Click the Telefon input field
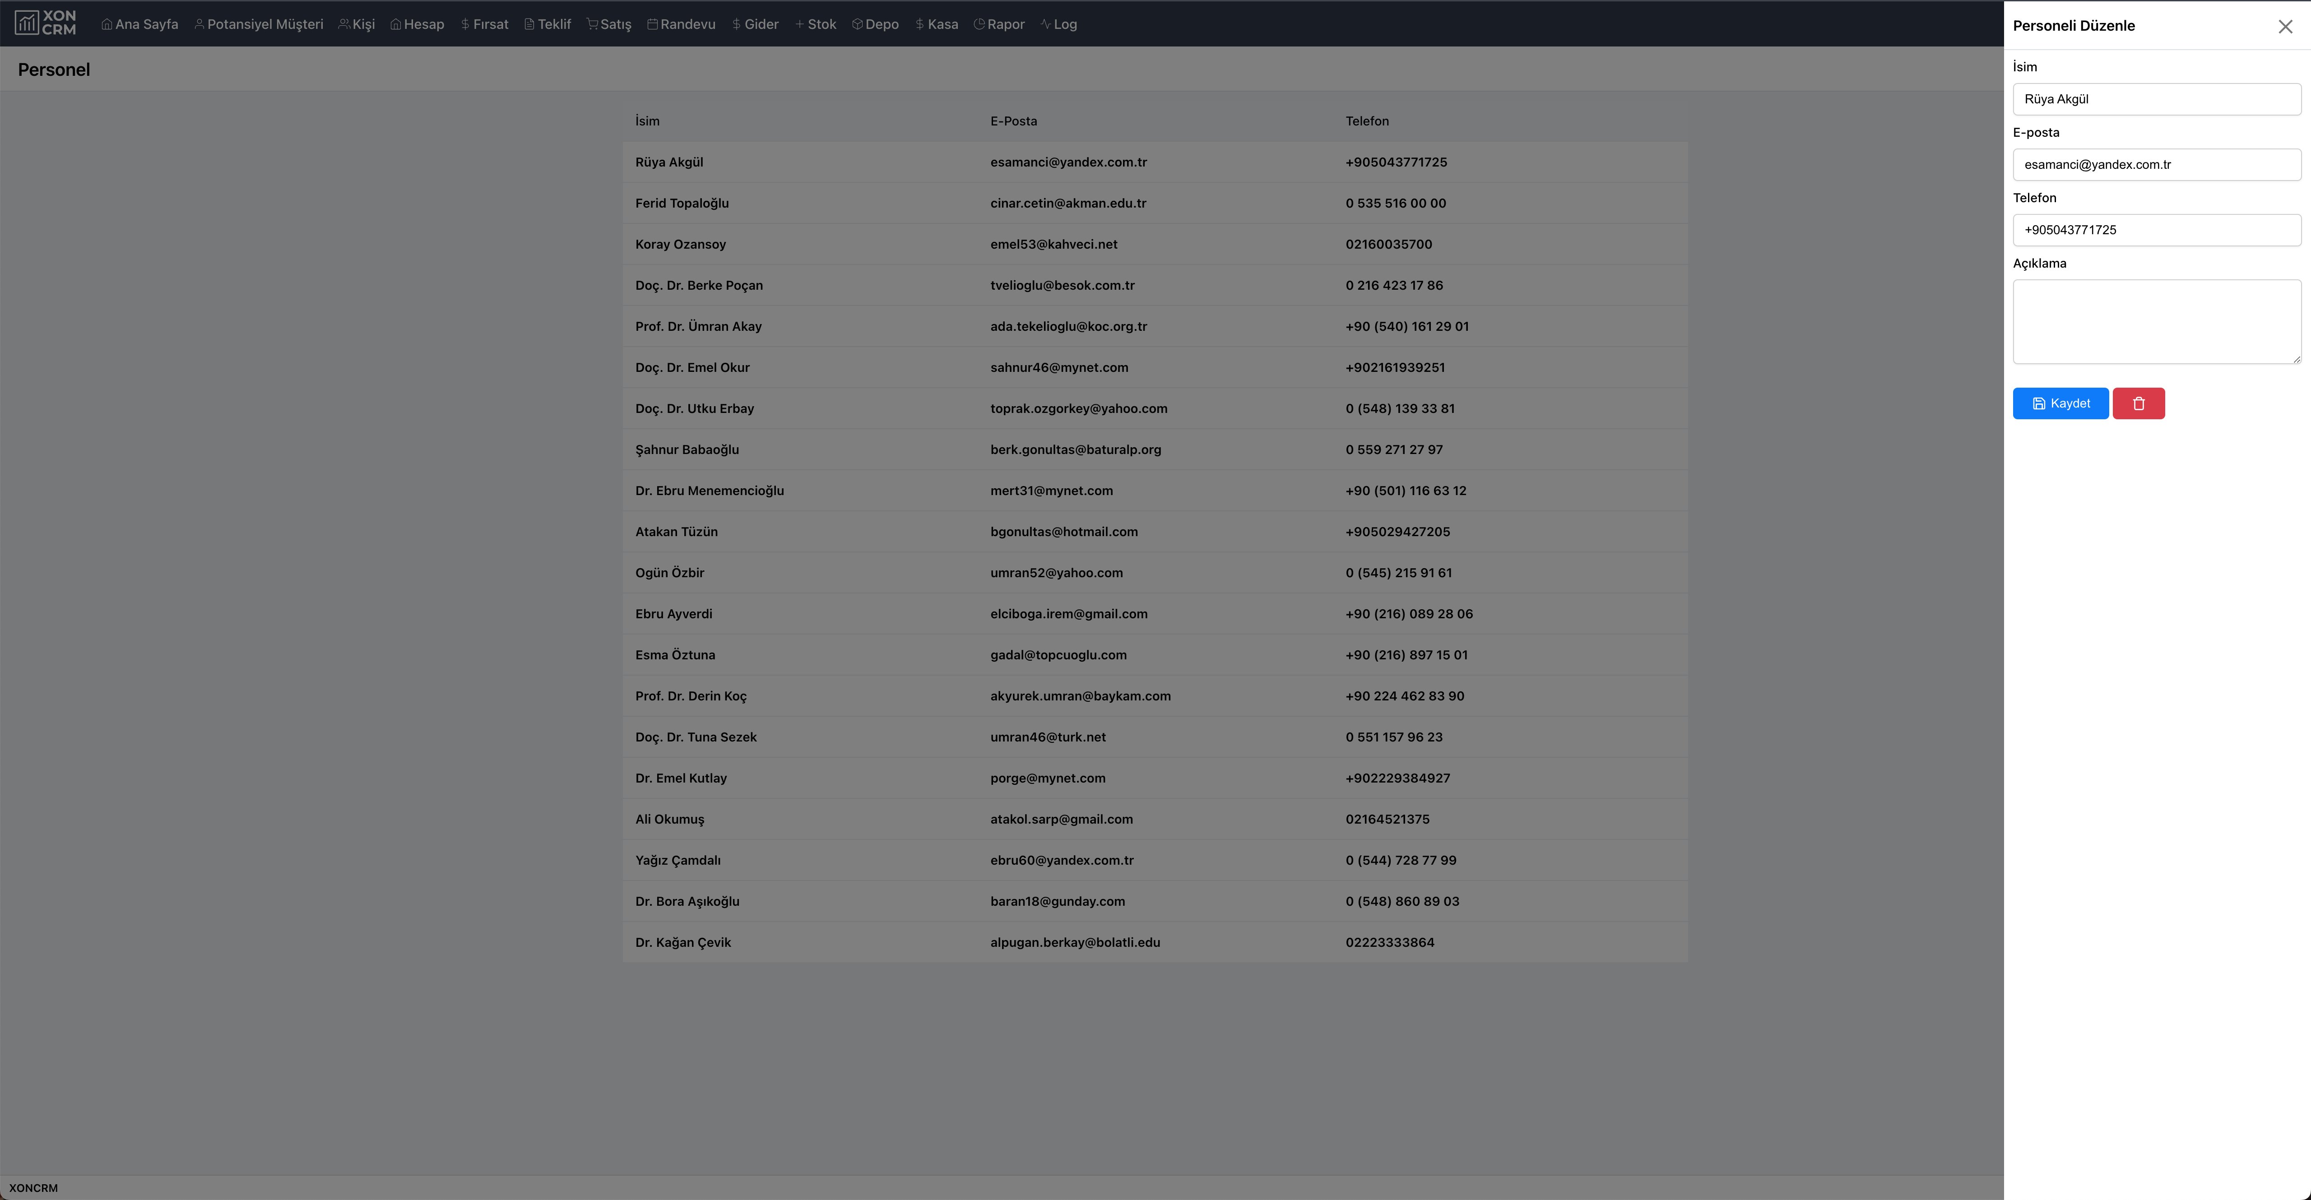The width and height of the screenshot is (2311, 1200). pyautogui.click(x=2156, y=231)
